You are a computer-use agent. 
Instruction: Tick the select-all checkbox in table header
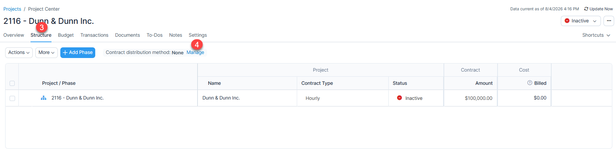coord(12,83)
